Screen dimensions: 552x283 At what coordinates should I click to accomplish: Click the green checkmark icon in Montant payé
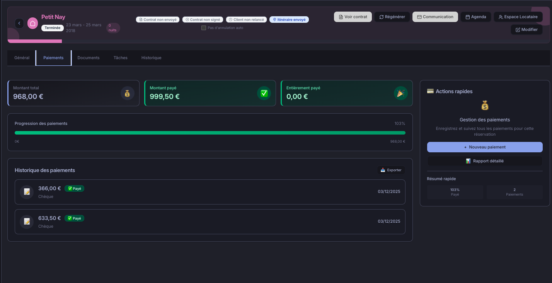(x=264, y=93)
